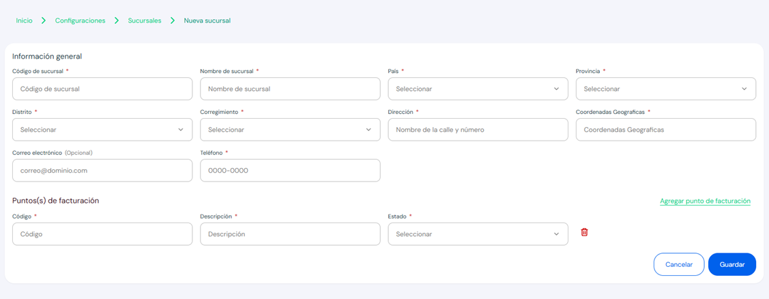Click the Descripción input field
This screenshot has height=299, width=769.
[x=291, y=234]
